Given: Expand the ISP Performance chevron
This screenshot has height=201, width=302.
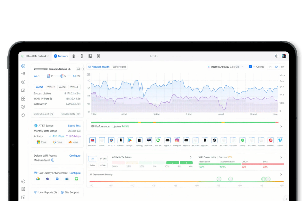Looking at the screenshot, I should point(281,127).
